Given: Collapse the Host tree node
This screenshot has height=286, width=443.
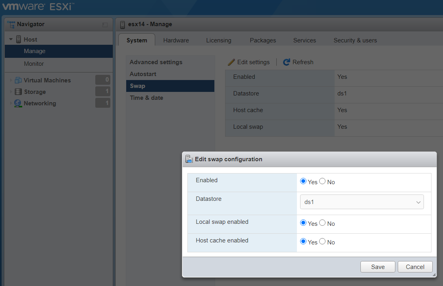Looking at the screenshot, I should (11, 40).
